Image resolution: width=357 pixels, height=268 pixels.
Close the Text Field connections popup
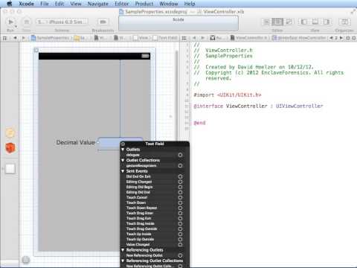123,144
